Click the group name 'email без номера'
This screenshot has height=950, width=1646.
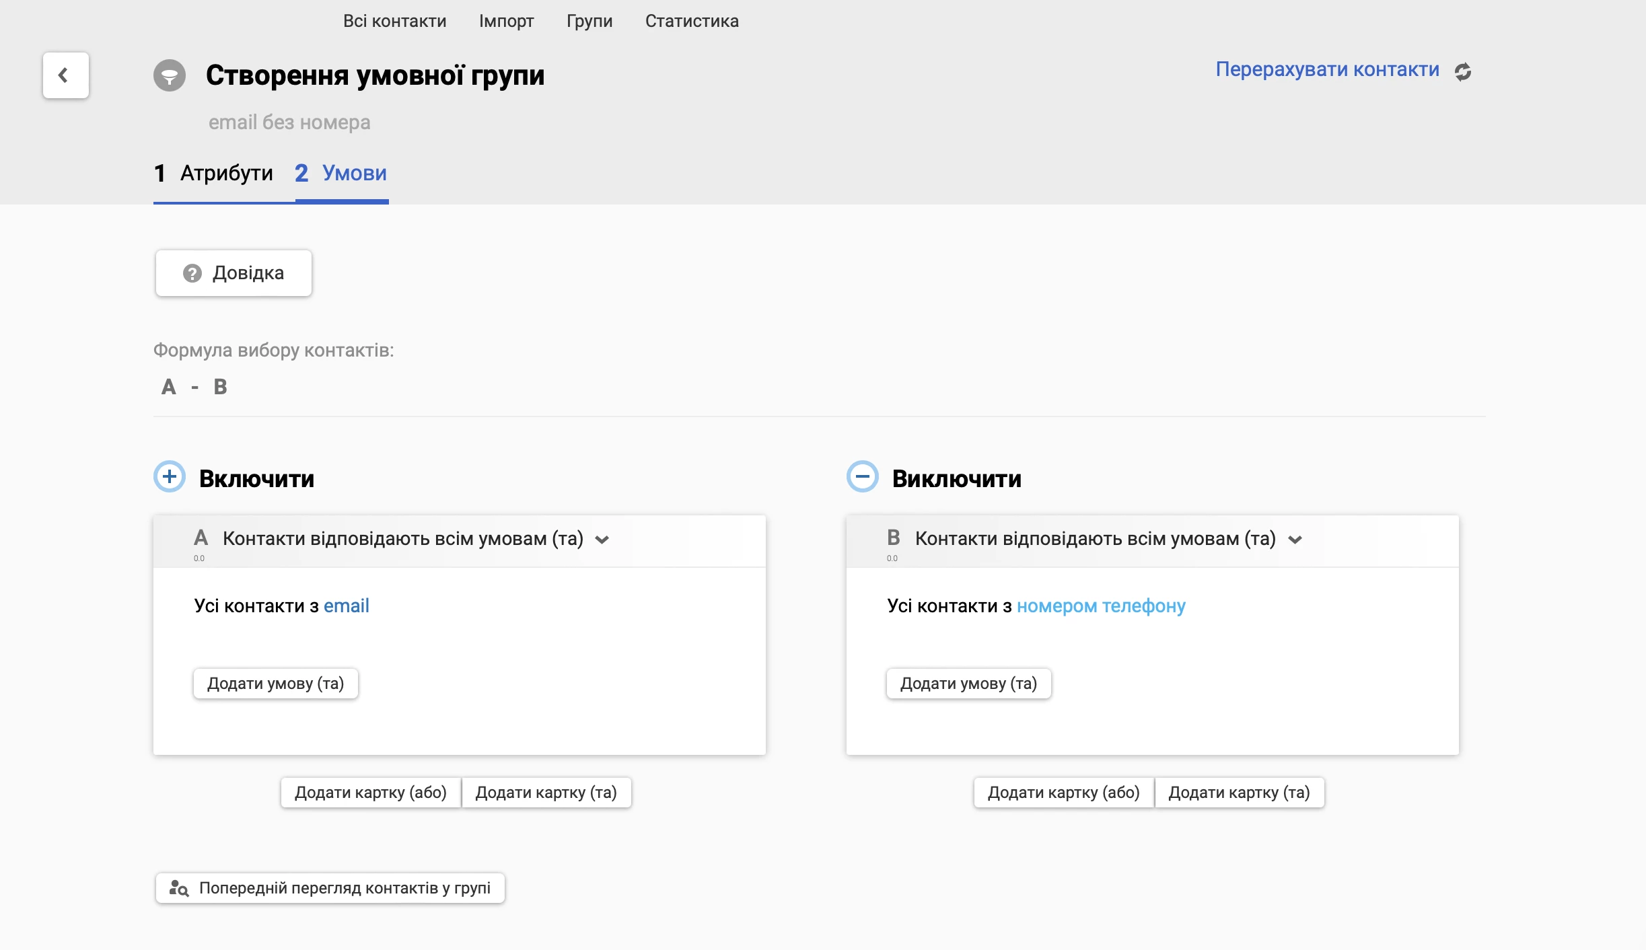tap(289, 122)
